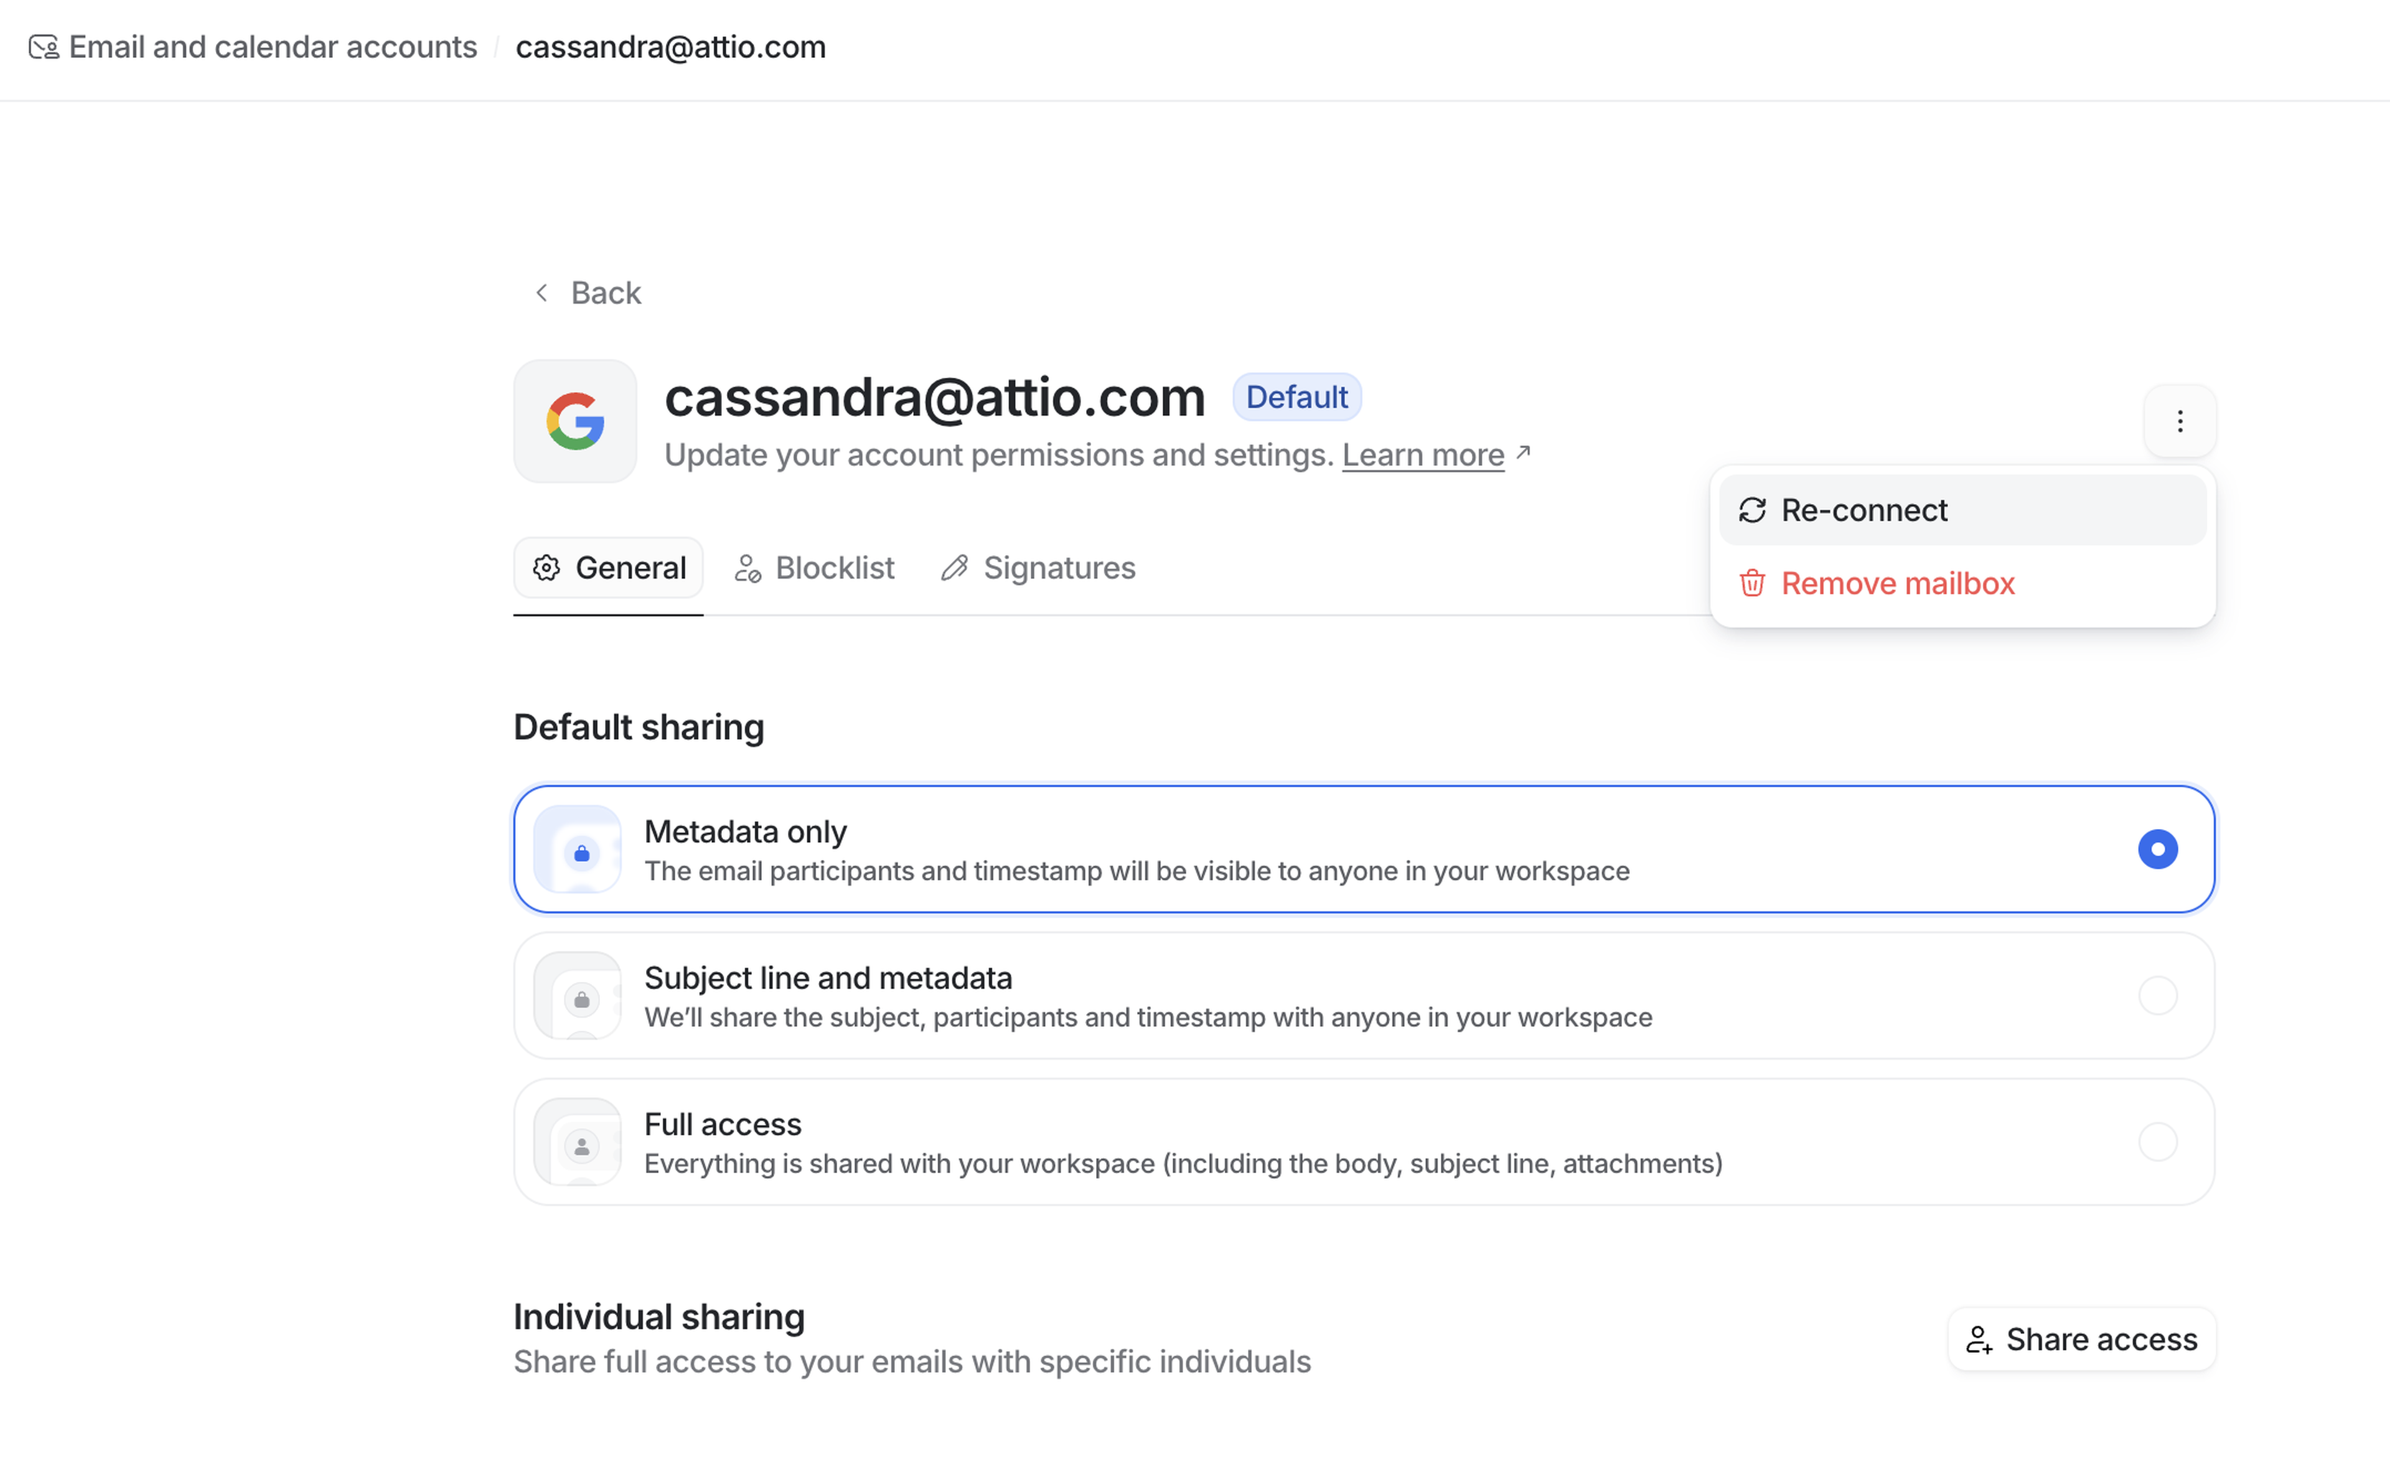Click the red trash icon

[x=1751, y=583]
